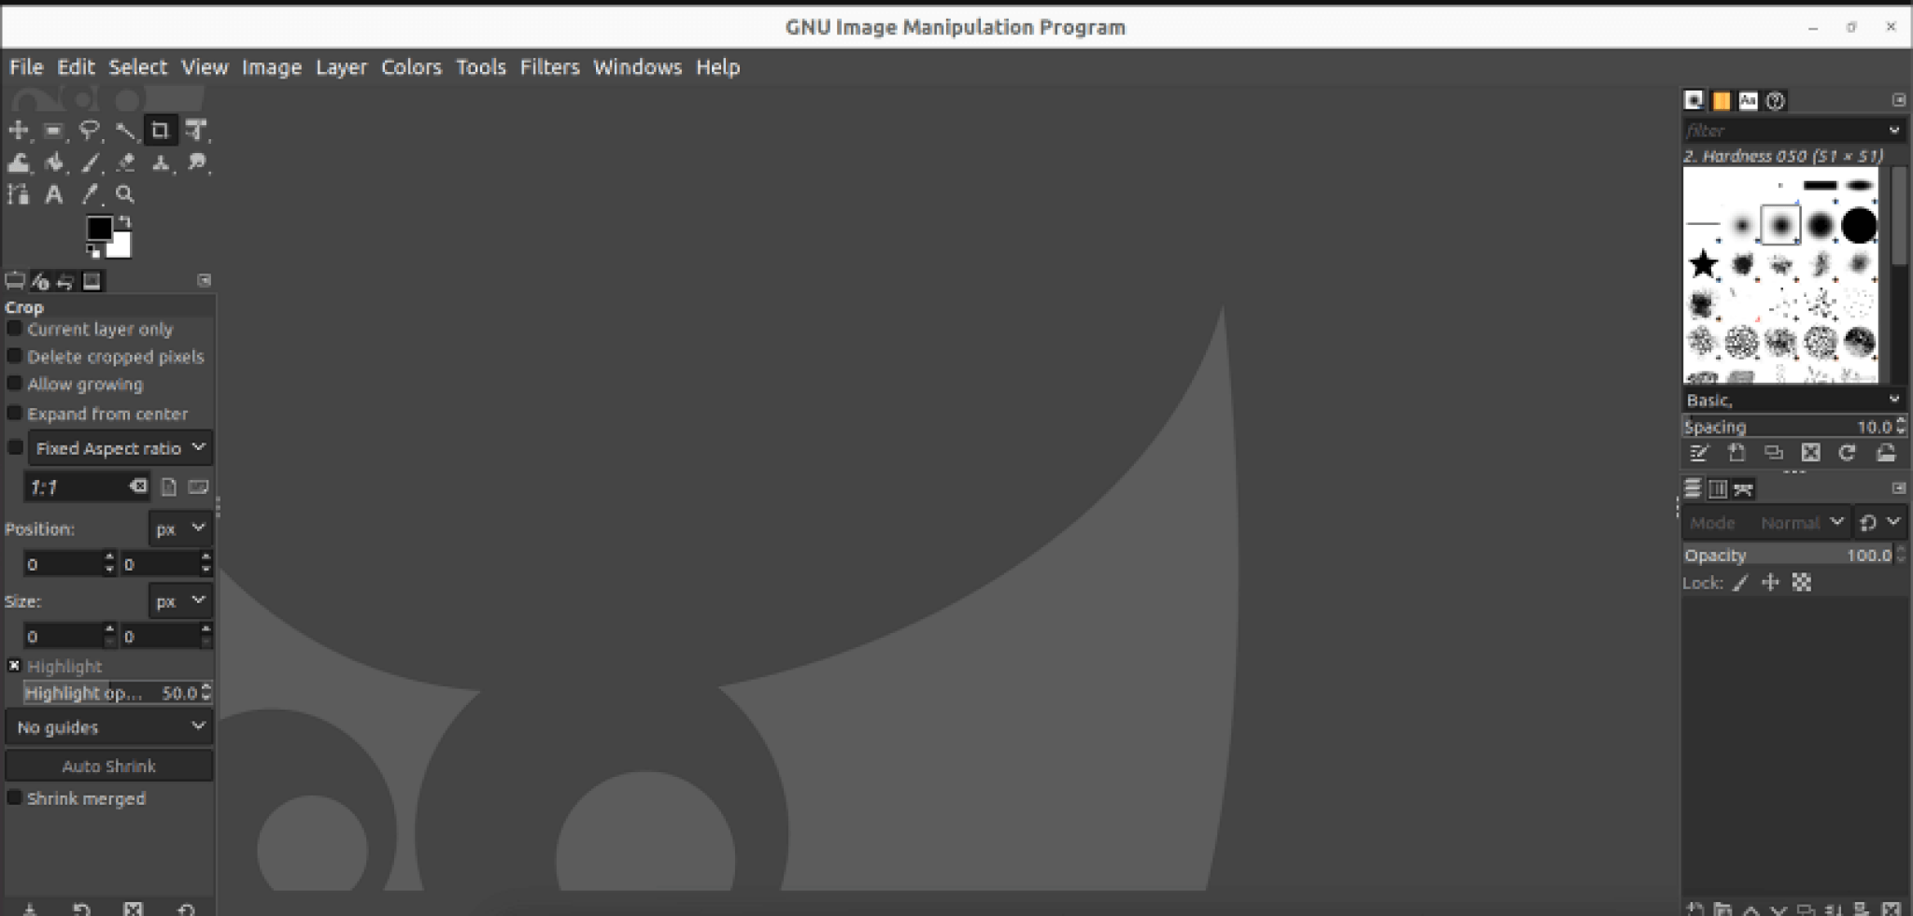Open the Size unit px dropdown
The width and height of the screenshot is (1913, 916).
[180, 601]
